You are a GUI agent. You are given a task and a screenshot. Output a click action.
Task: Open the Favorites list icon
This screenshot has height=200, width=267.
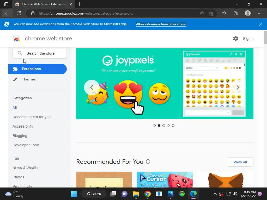(224, 13)
